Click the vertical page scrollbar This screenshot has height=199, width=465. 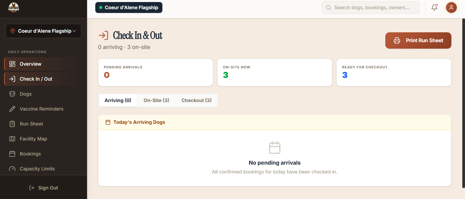(x=463, y=102)
